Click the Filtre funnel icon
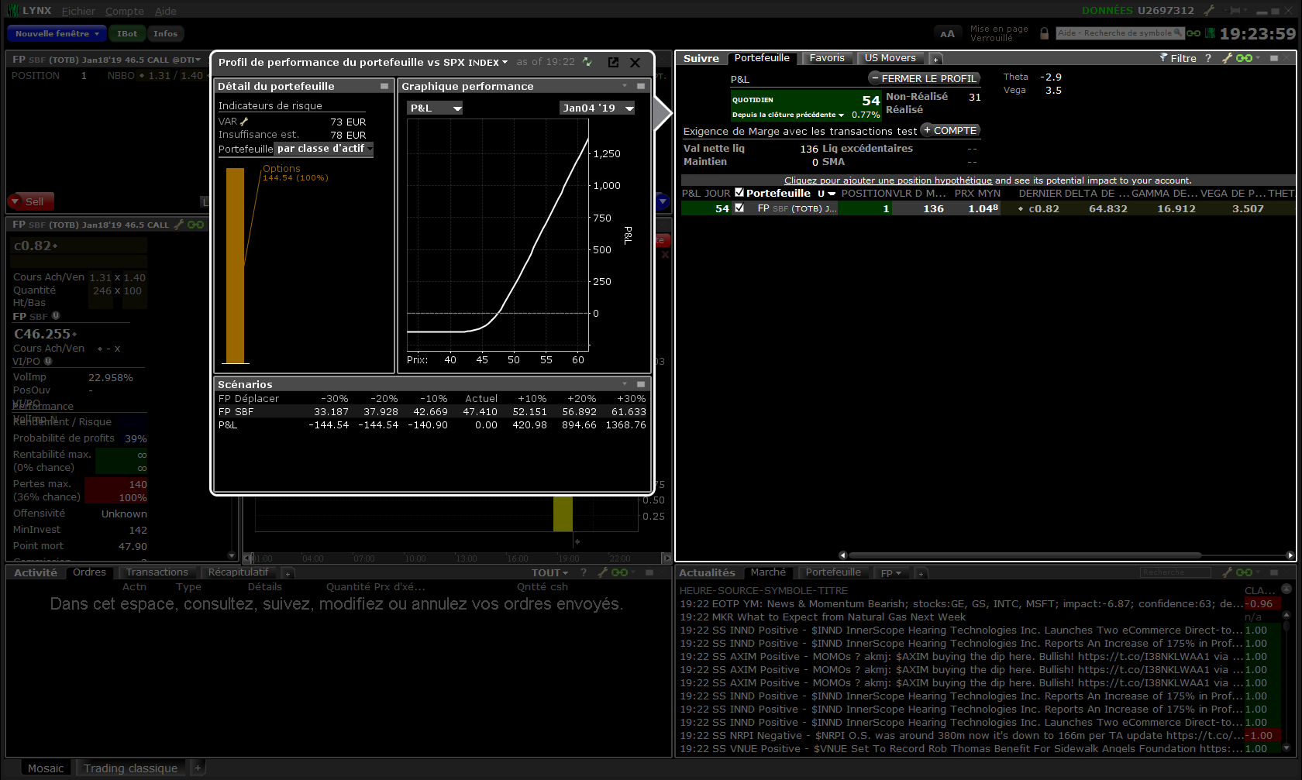 click(x=1163, y=58)
